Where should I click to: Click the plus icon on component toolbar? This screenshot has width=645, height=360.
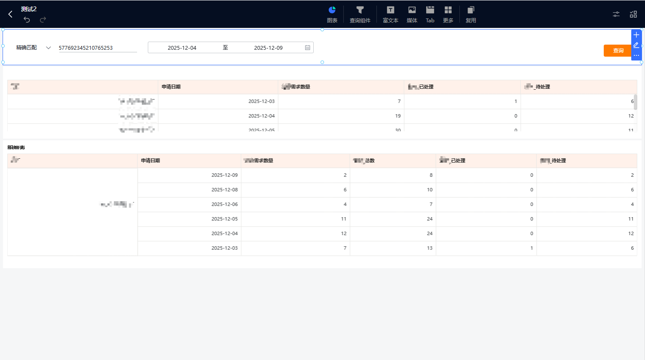click(636, 35)
